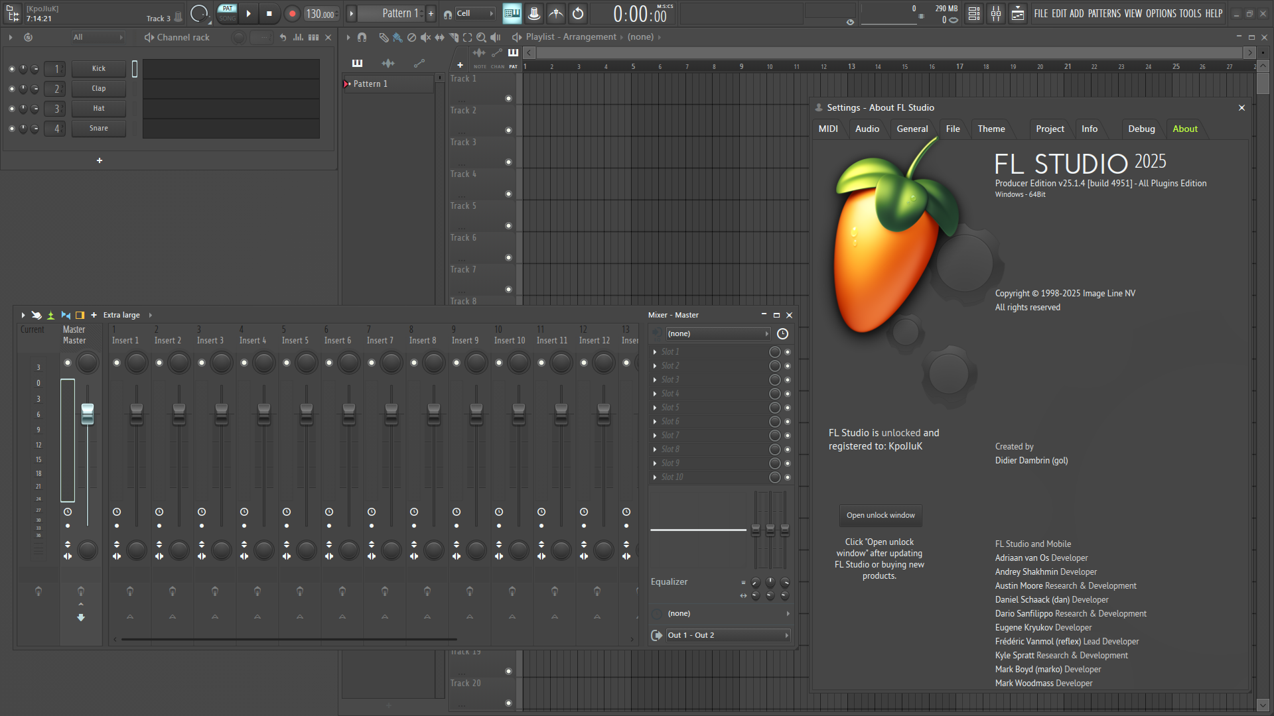Open the Out 1 - Out 2 output dropdown

(x=728, y=635)
